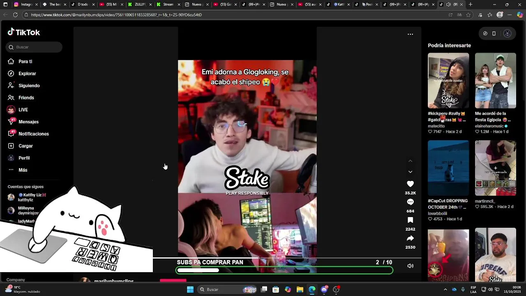
Task: Go to next video arrow
Action: [410, 172]
